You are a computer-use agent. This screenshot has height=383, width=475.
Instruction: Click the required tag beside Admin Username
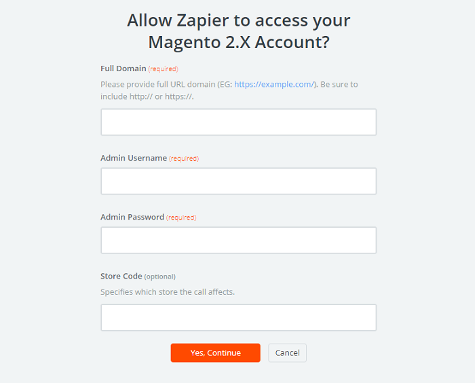(x=184, y=159)
